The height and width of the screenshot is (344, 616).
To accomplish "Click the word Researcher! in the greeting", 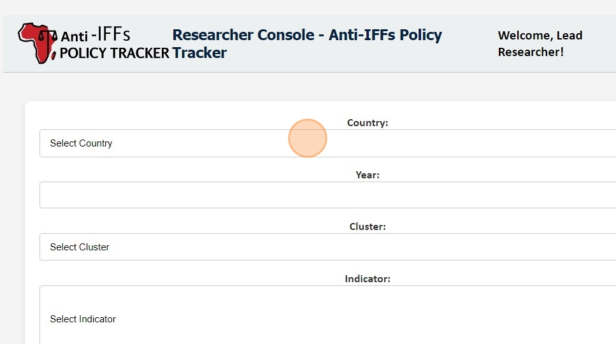I will [x=531, y=52].
